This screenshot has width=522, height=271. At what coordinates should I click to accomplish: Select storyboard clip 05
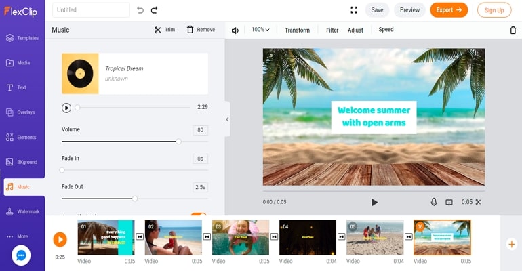pyautogui.click(x=375, y=237)
